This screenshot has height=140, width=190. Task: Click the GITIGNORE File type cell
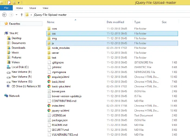coord(144,62)
